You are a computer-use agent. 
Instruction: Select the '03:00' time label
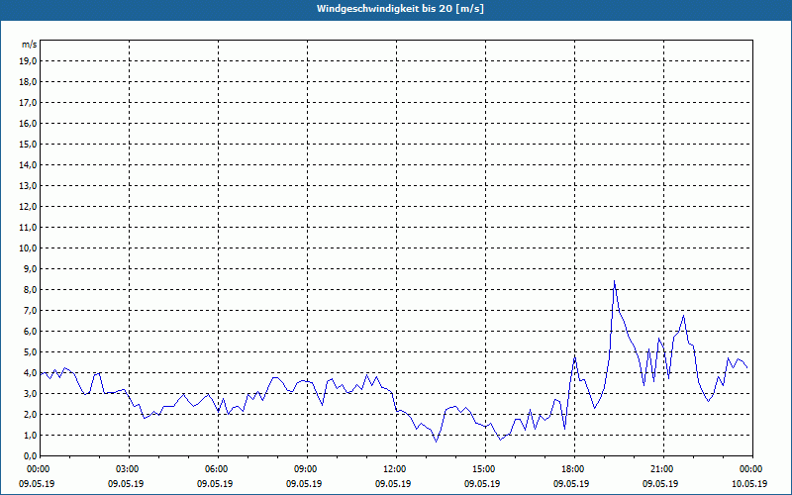130,469
